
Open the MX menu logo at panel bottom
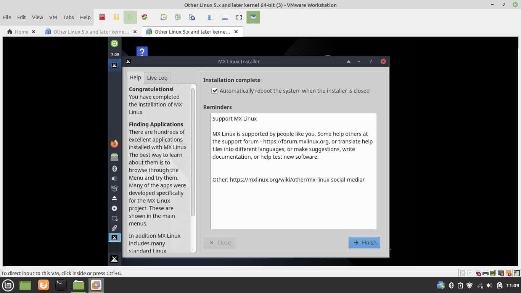point(114,259)
